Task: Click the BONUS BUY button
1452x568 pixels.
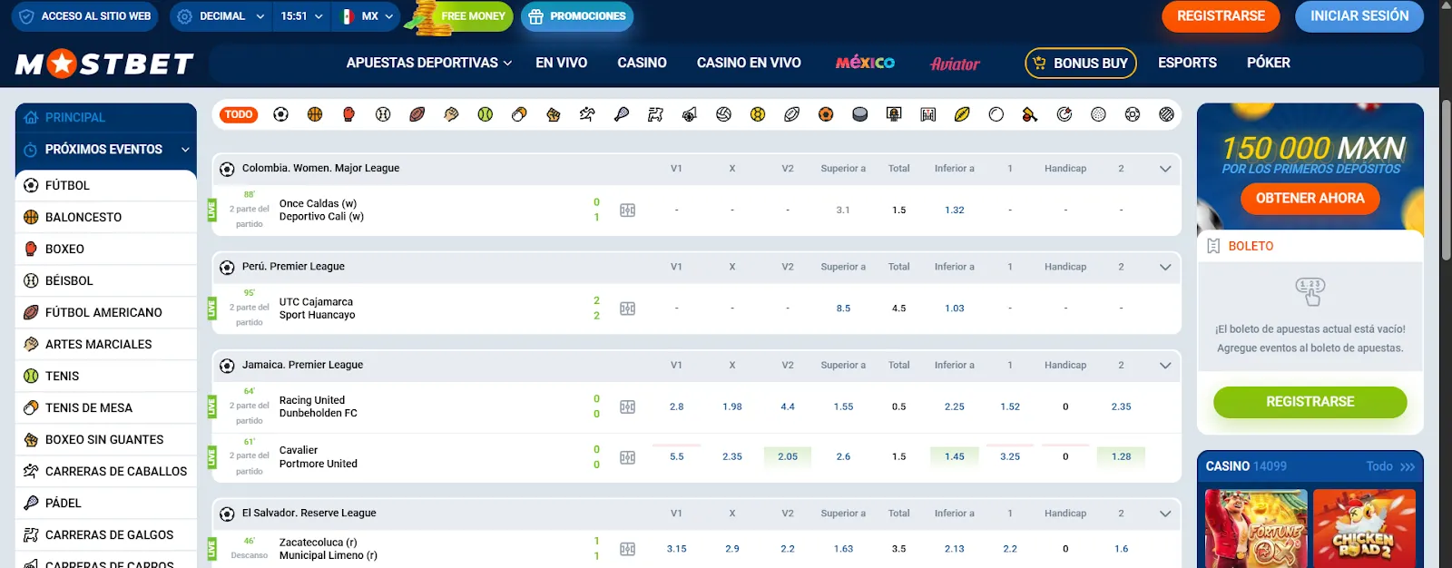Action: (1081, 64)
